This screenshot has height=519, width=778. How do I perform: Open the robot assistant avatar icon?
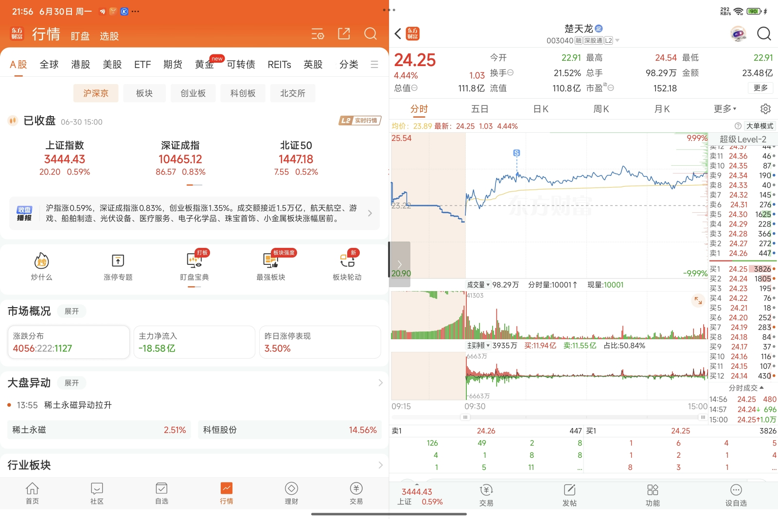[738, 34]
